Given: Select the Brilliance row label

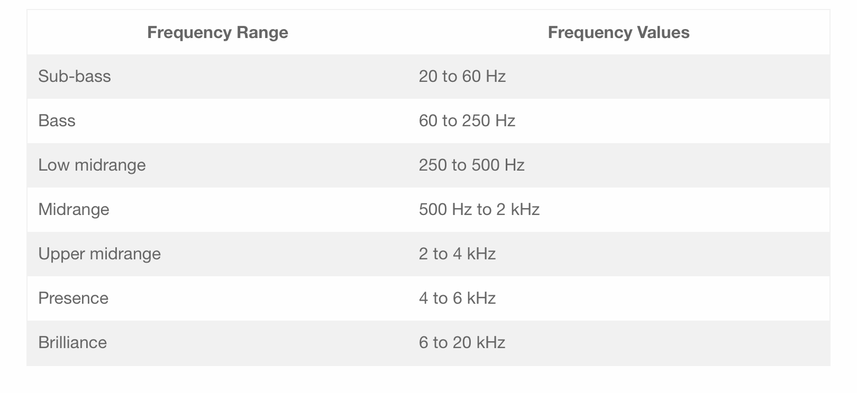Looking at the screenshot, I should coord(72,343).
